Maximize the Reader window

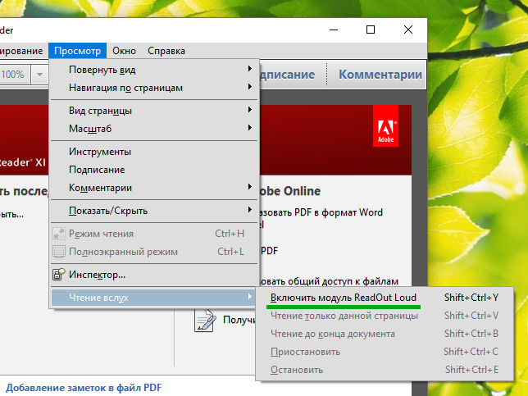(371, 30)
